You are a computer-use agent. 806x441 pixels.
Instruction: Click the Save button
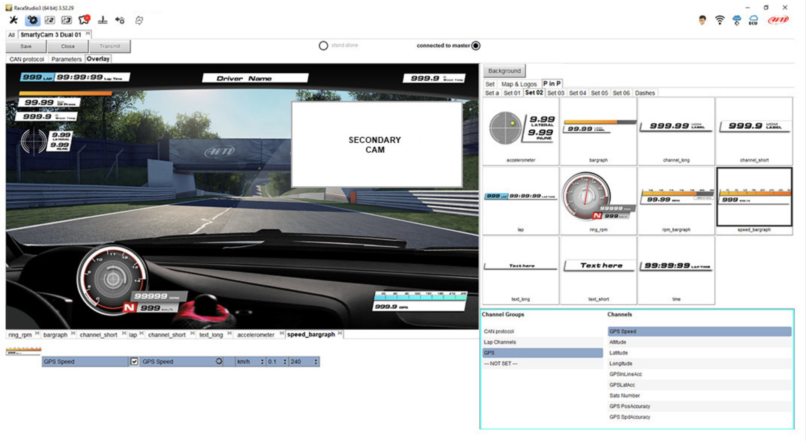tap(26, 46)
